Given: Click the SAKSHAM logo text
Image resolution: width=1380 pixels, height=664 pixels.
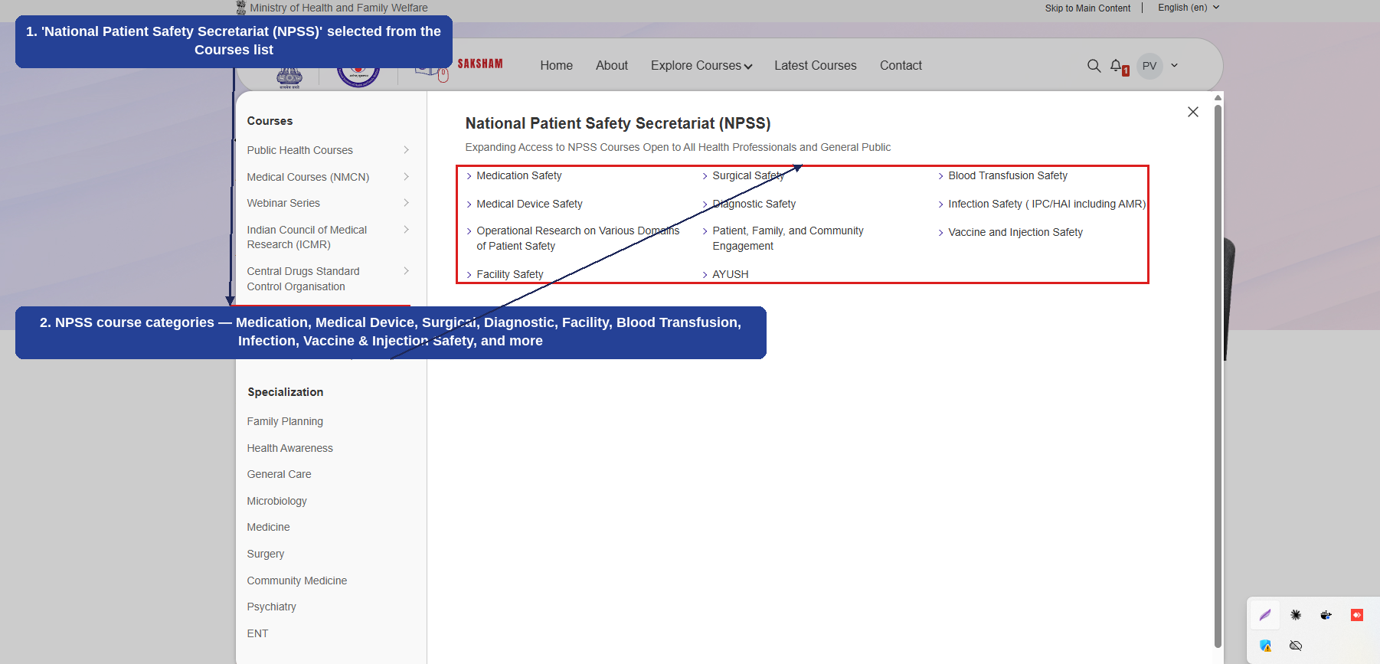Looking at the screenshot, I should pos(480,64).
